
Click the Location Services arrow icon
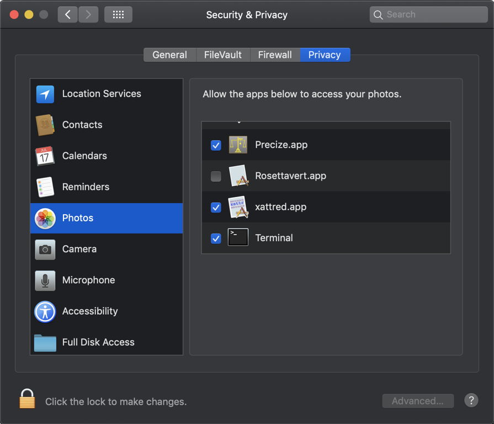(x=45, y=94)
